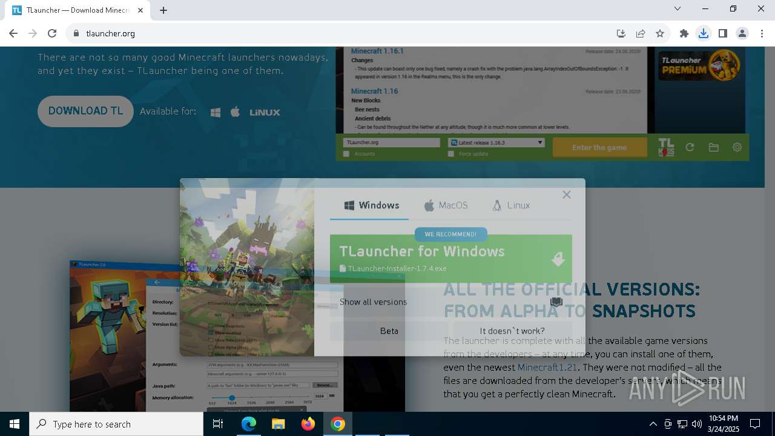Select the Apple logo next to Available for
Screen dimensions: 775x436
(x=236, y=111)
